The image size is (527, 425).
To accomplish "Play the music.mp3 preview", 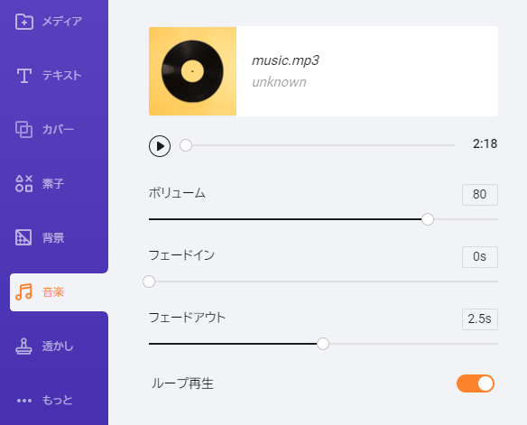I will coord(160,146).
